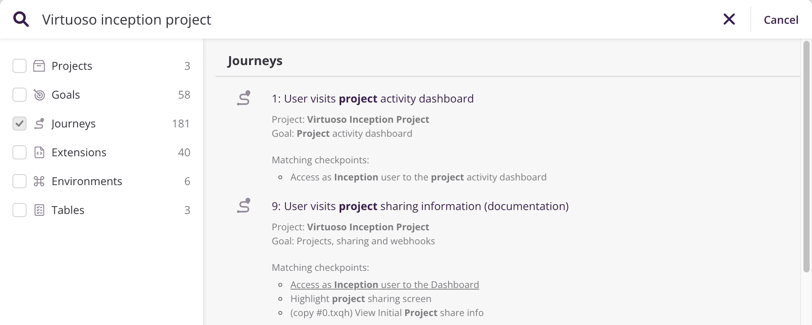
Task: Uncheck the Journeys filter checkbox
Action: (x=20, y=124)
